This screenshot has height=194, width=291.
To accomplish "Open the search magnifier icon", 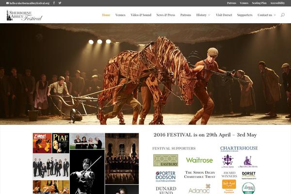I will point(282,15).
